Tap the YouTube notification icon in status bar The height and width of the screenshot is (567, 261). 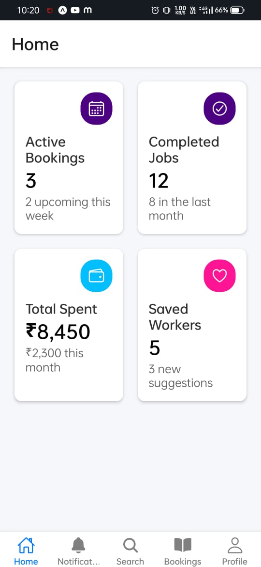75,11
